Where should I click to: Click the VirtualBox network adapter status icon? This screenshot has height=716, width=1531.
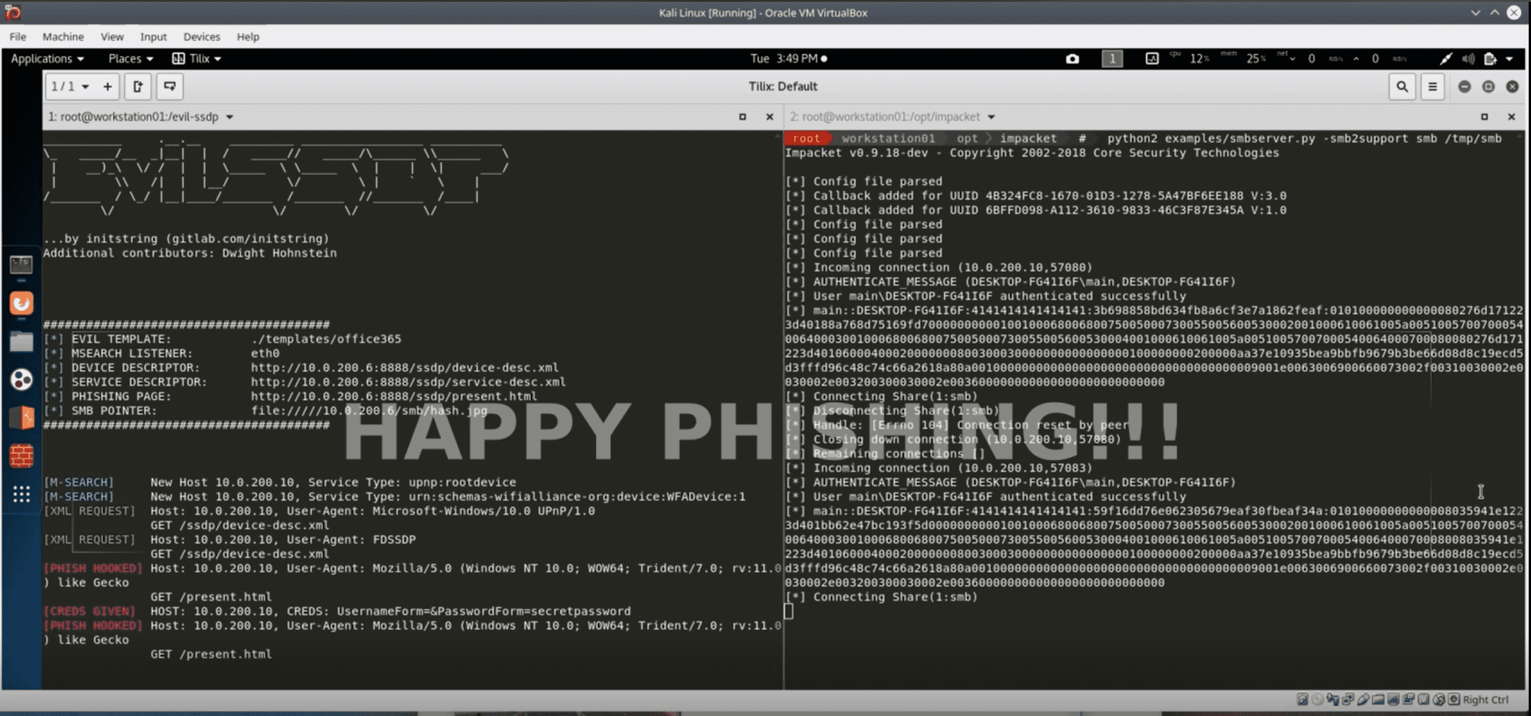tap(1348, 699)
